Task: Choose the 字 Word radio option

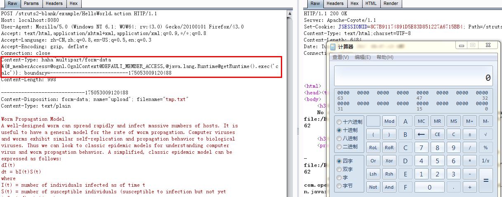Action: point(339,178)
